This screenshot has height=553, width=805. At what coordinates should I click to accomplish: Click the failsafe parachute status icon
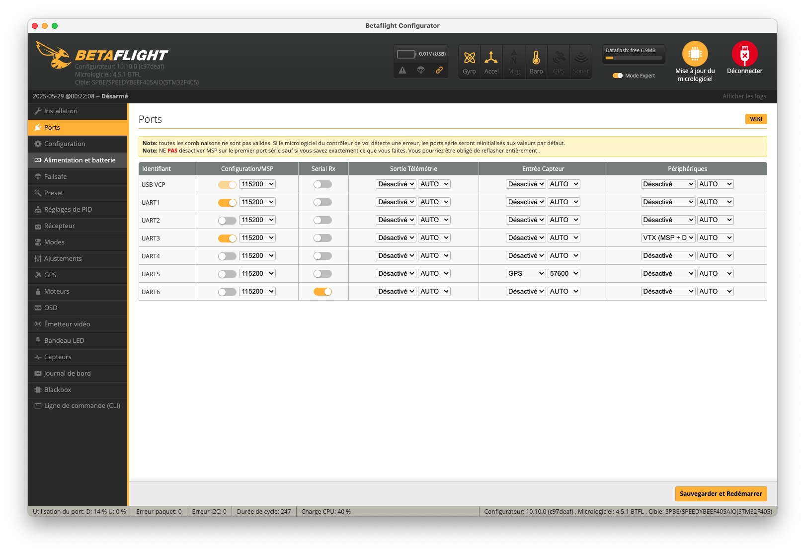[x=421, y=70]
